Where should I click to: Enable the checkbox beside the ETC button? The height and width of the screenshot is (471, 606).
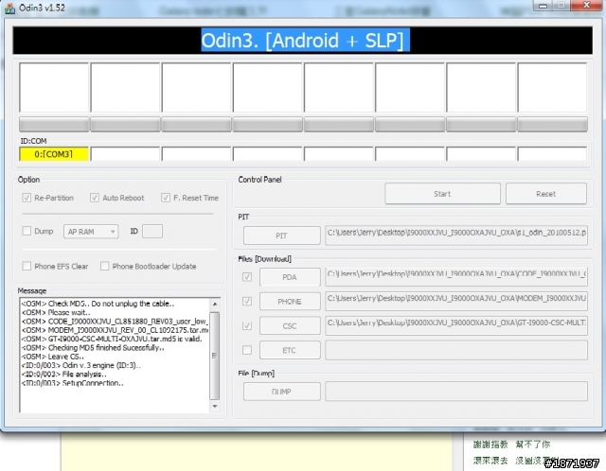coord(247,350)
